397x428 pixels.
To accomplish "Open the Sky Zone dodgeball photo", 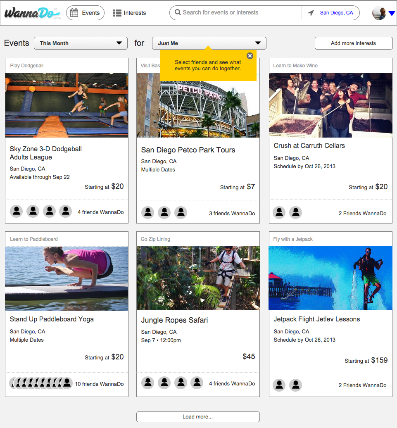I will tap(67, 105).
